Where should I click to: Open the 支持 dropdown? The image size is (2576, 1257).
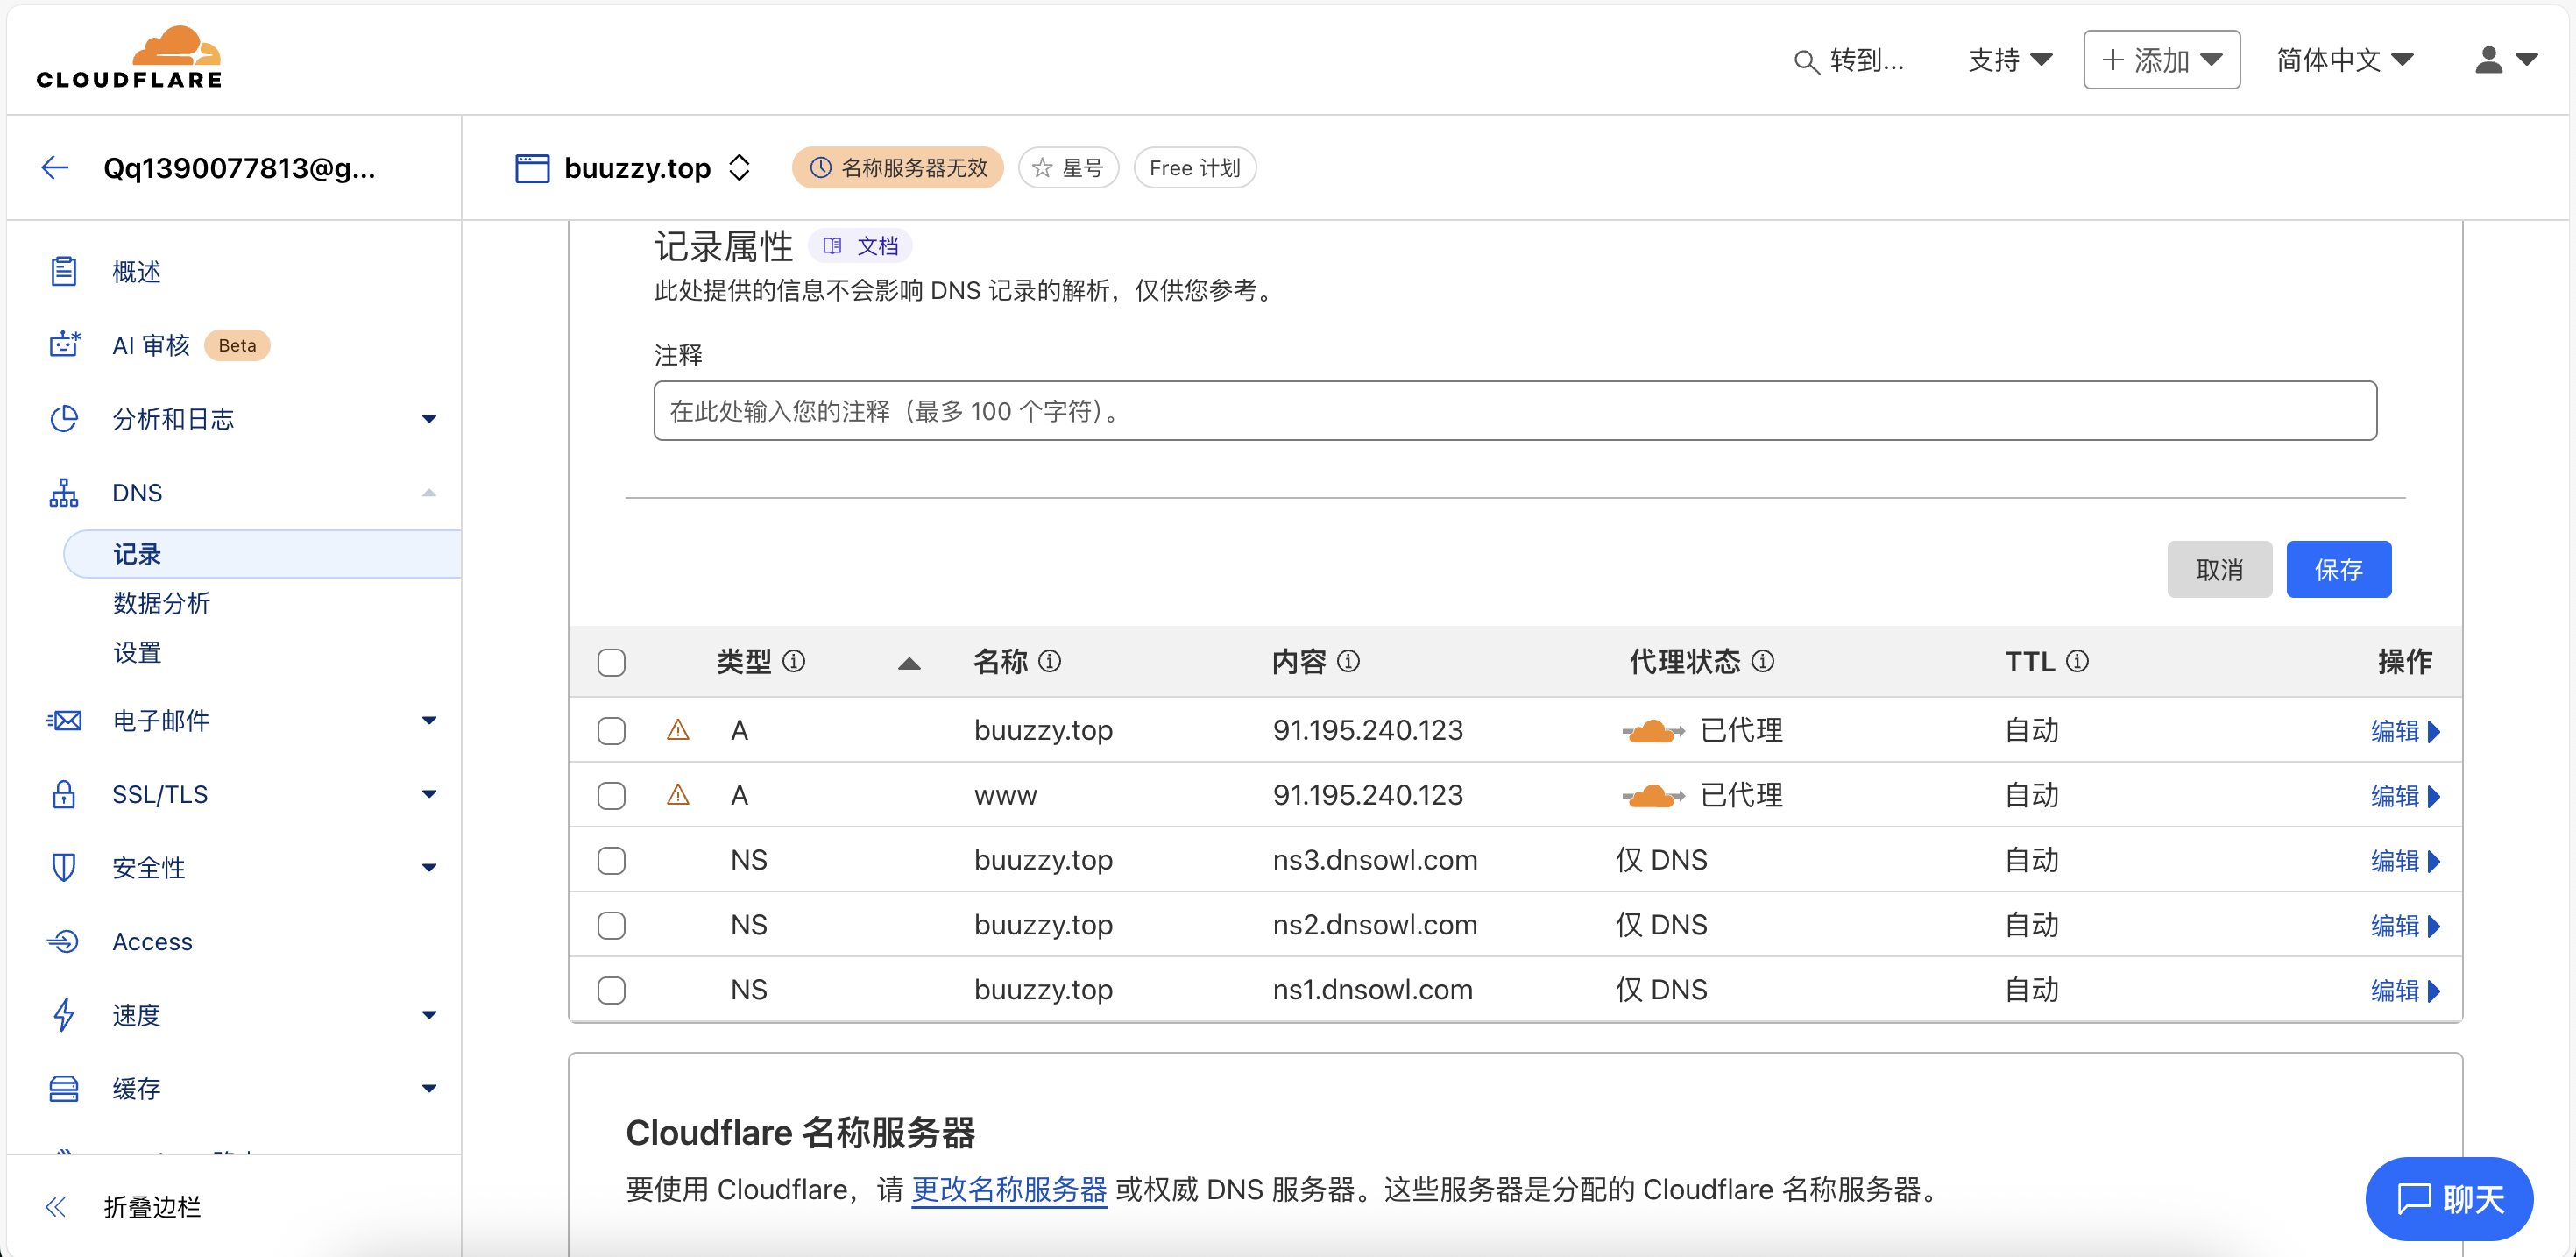coord(2010,60)
